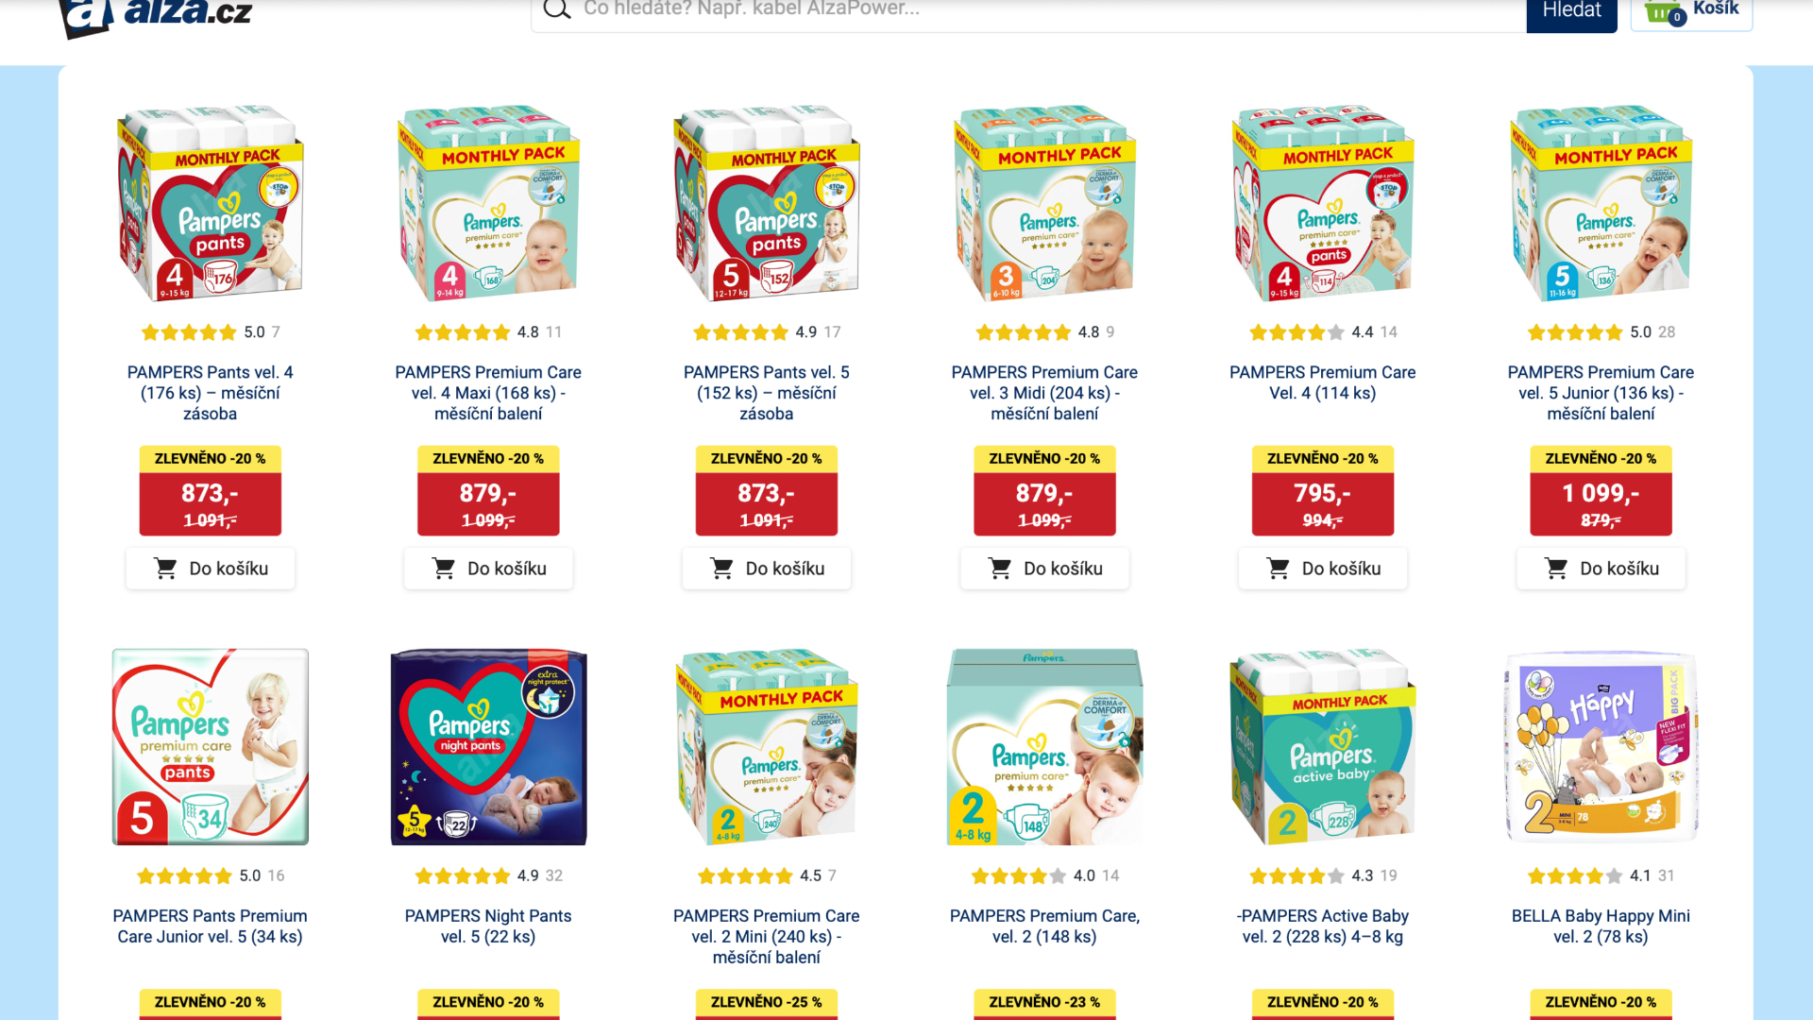1813x1020 pixels.
Task: Open the BELLA Baby Happy Mini product link
Action: tap(1601, 926)
